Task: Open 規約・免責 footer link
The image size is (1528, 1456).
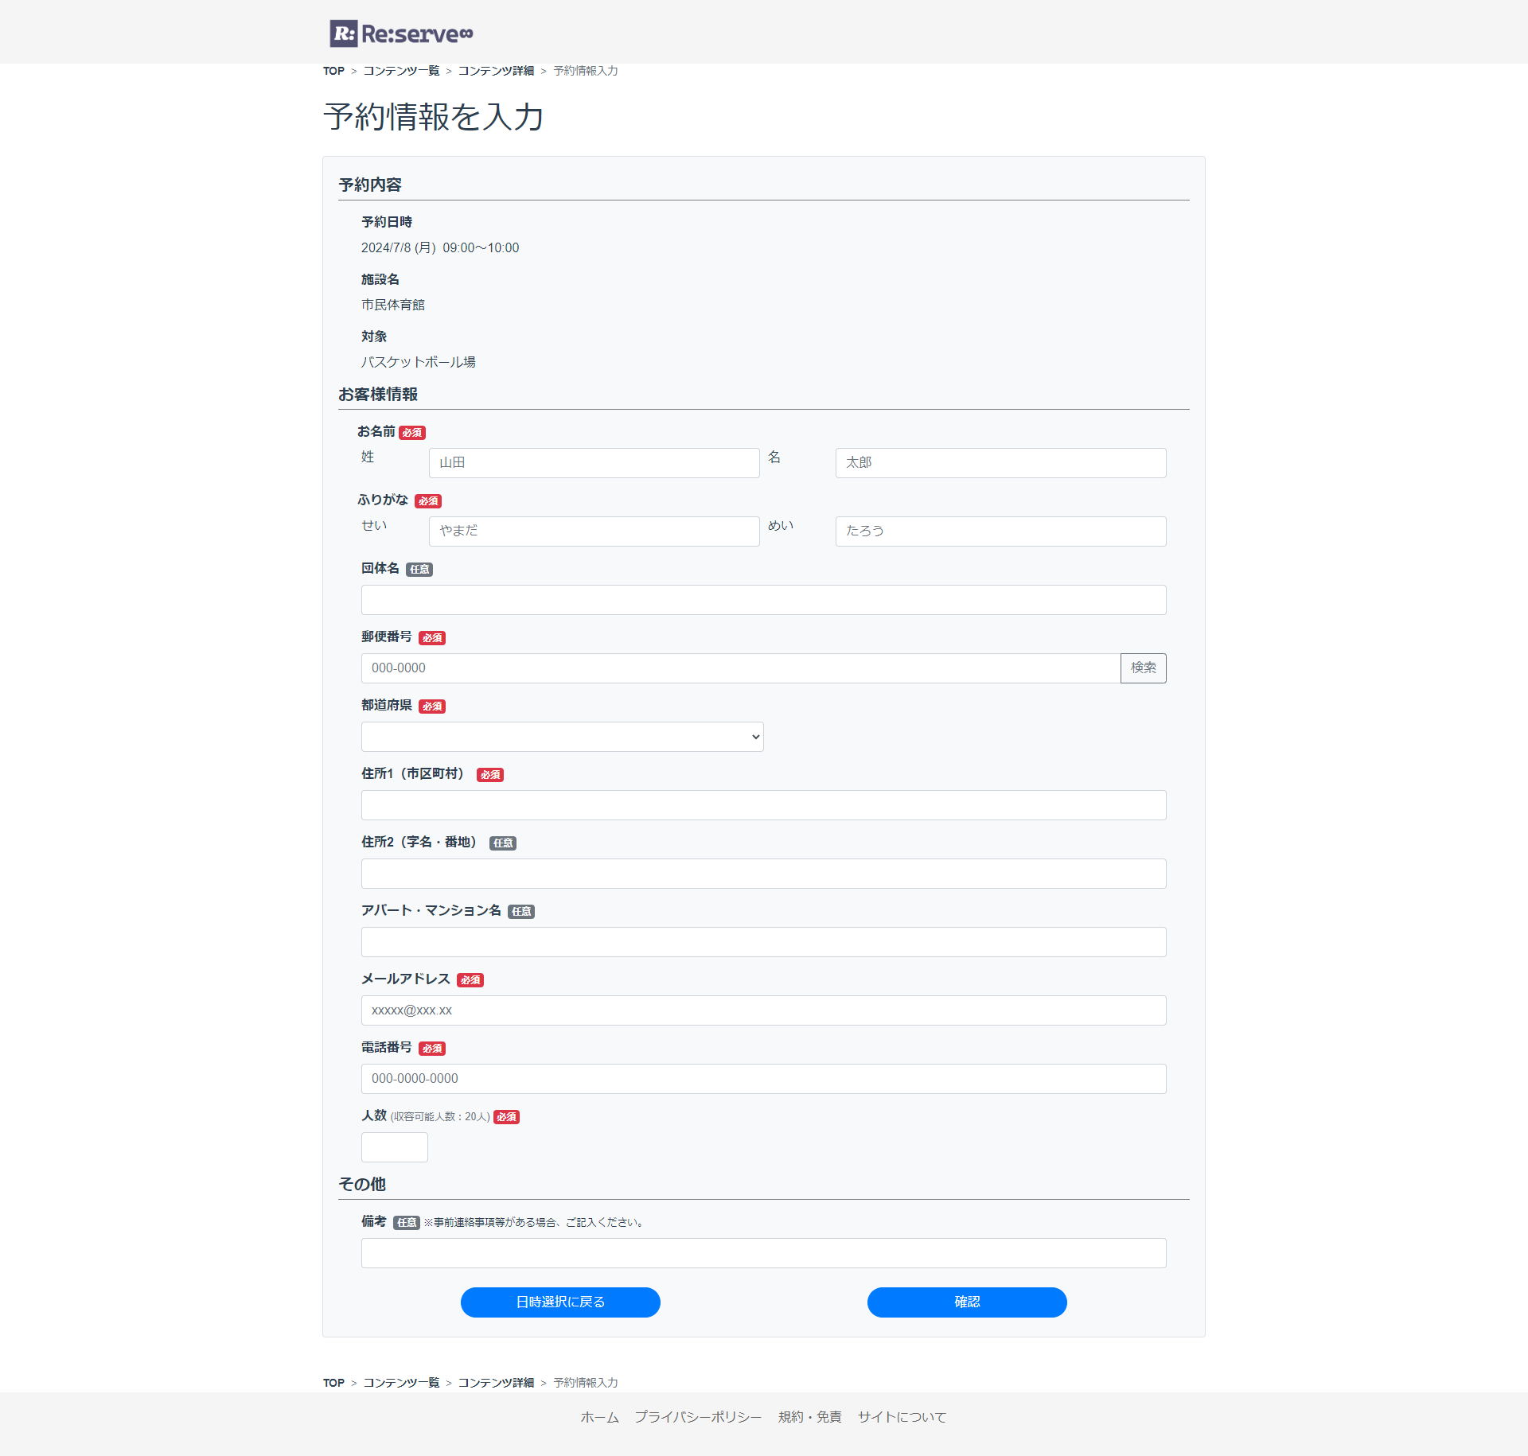Action: click(x=809, y=1417)
